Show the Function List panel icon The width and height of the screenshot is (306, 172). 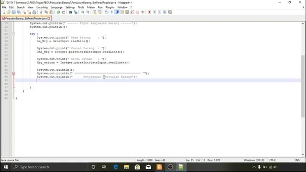point(132,12)
